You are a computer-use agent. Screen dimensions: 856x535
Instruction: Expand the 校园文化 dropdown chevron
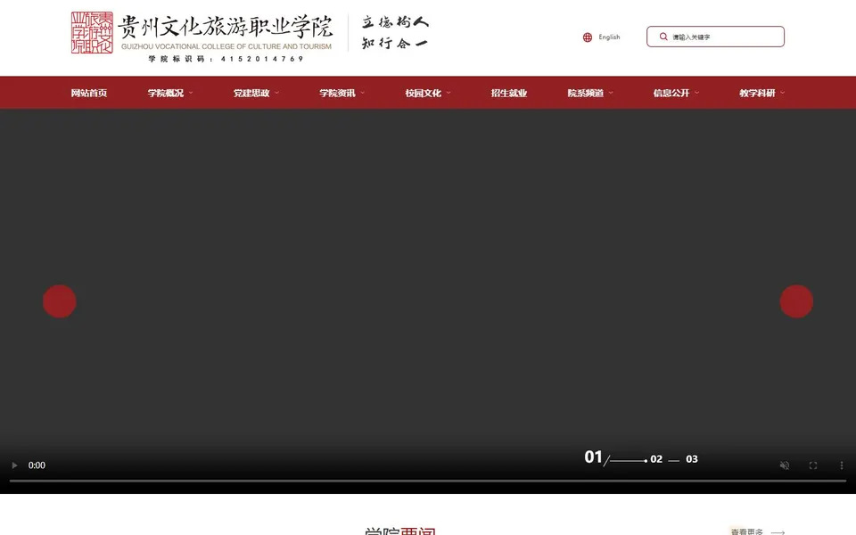(449, 93)
